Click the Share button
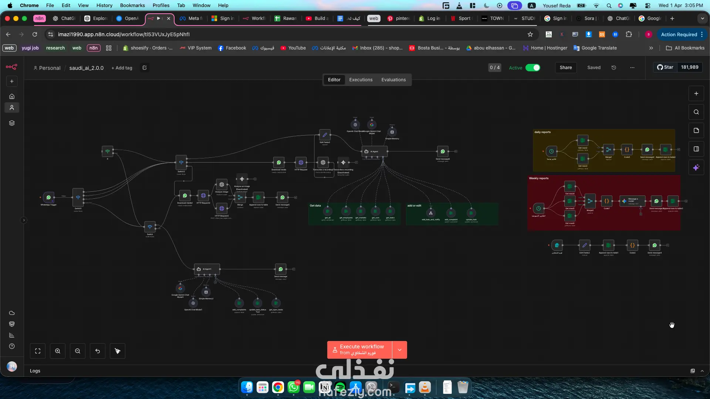This screenshot has width=710, height=399. coord(566,68)
